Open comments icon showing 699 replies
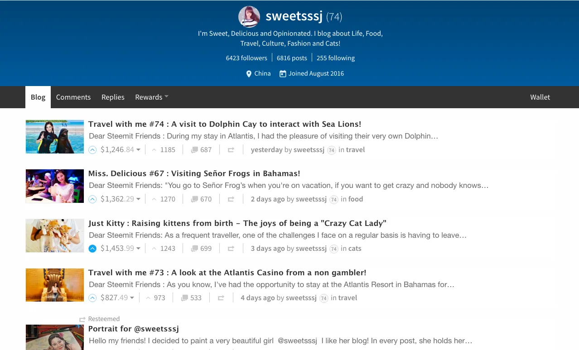This screenshot has width=579, height=350. pos(194,249)
